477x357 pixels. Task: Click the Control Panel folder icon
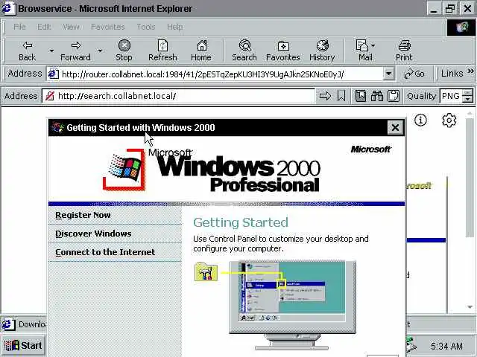(x=206, y=271)
